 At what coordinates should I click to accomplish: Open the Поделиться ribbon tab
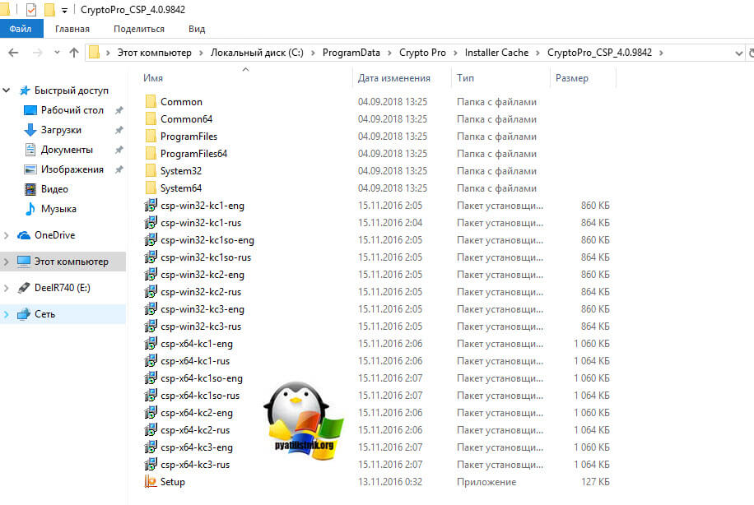(x=138, y=29)
